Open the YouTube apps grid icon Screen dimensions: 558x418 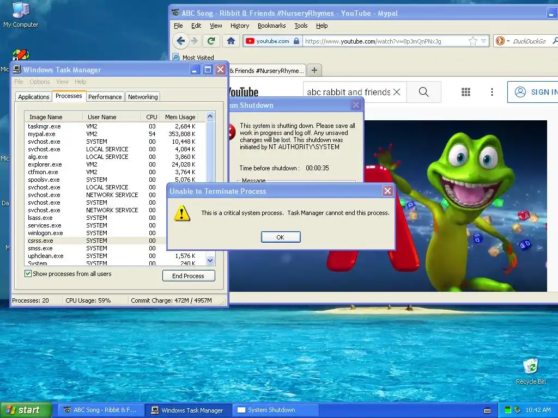(466, 92)
